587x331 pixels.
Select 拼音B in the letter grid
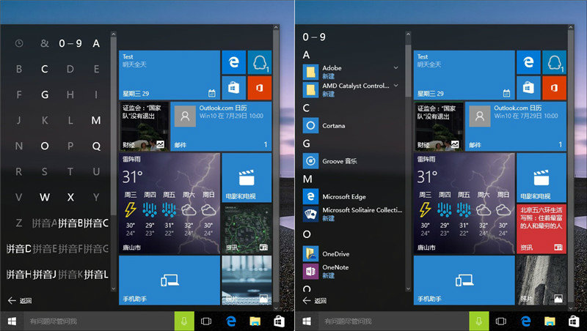[70, 223]
